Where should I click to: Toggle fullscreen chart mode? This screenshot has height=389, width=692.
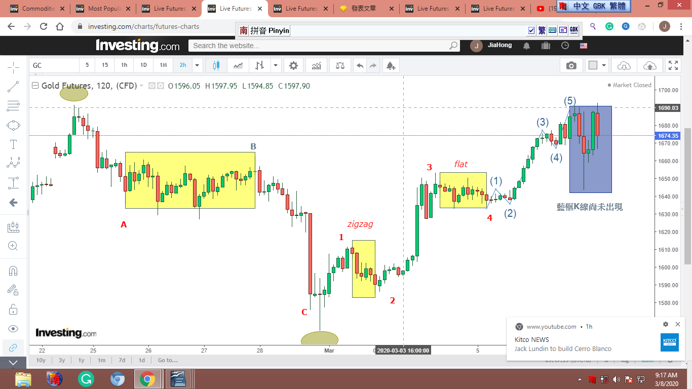pos(673,65)
